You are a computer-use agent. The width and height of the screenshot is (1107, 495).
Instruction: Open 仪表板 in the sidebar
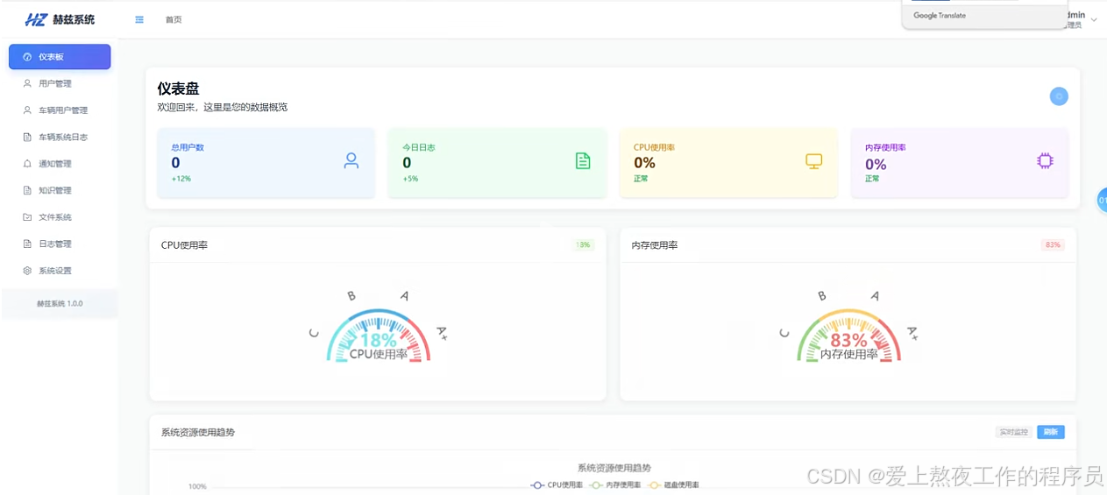[x=60, y=57]
